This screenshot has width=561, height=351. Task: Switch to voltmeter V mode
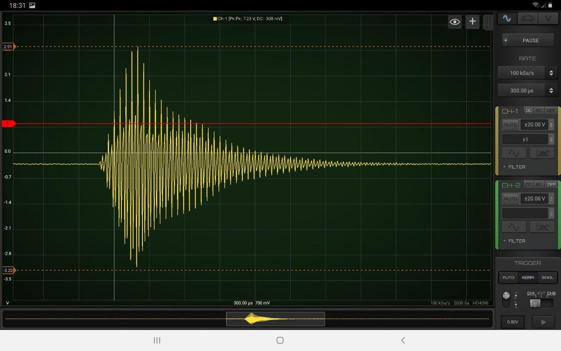(x=548, y=18)
